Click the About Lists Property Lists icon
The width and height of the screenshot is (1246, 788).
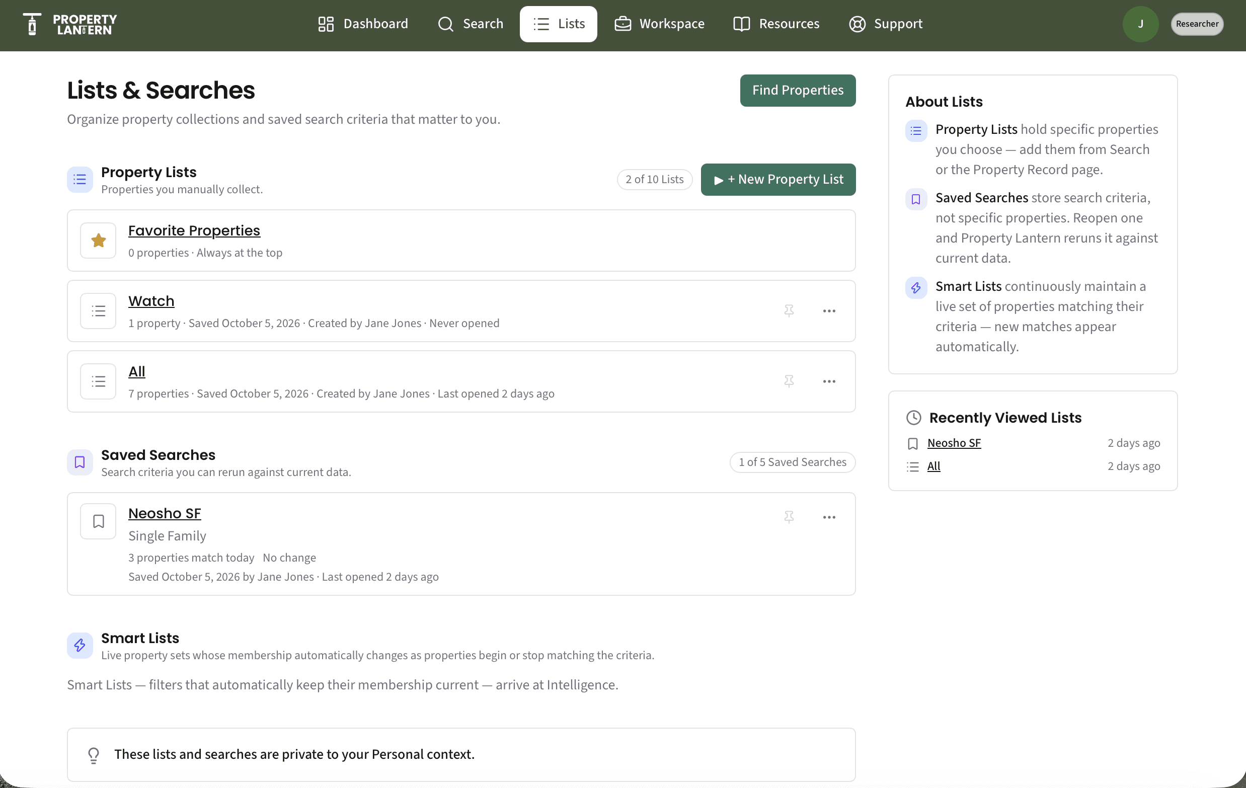coord(916,130)
